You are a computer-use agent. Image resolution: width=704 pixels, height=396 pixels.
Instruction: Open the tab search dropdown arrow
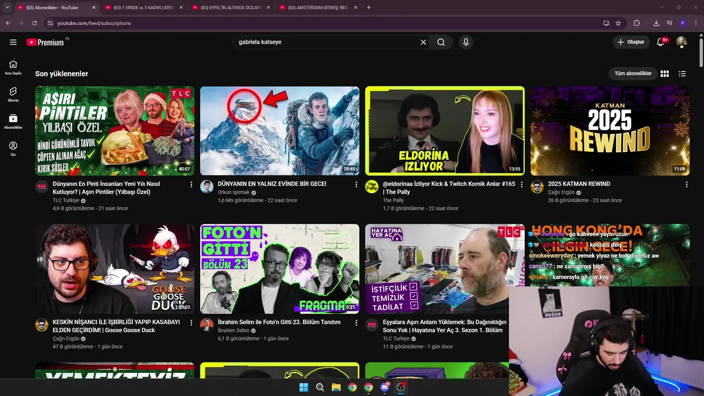7,7
